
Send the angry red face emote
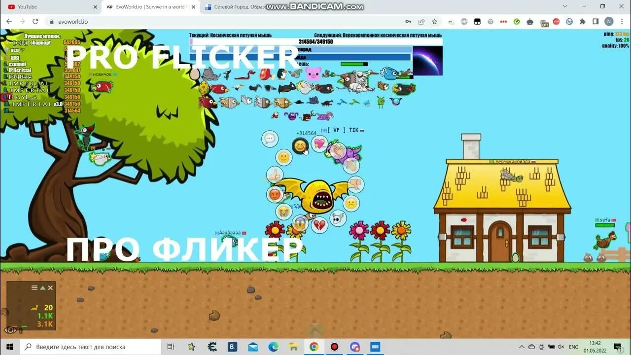pyautogui.click(x=275, y=194)
